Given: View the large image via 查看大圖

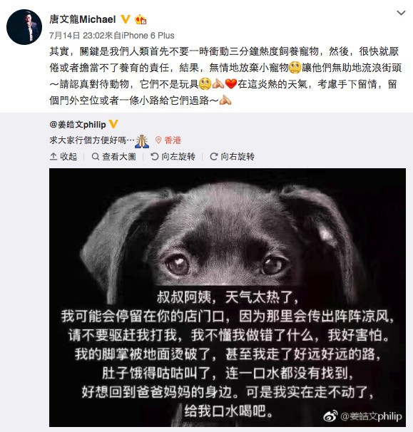Looking at the screenshot, I should pyautogui.click(x=114, y=157).
